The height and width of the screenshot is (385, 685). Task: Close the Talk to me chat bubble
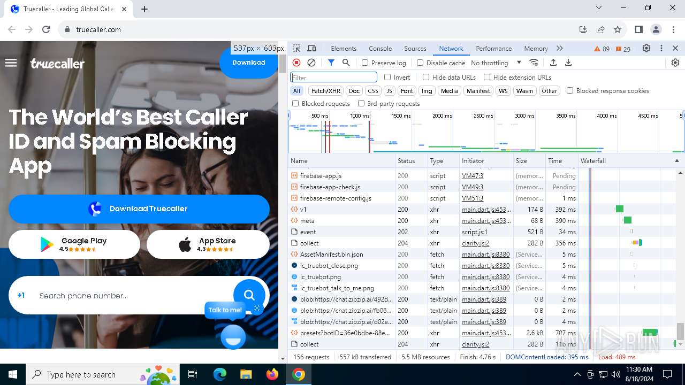coord(257,308)
